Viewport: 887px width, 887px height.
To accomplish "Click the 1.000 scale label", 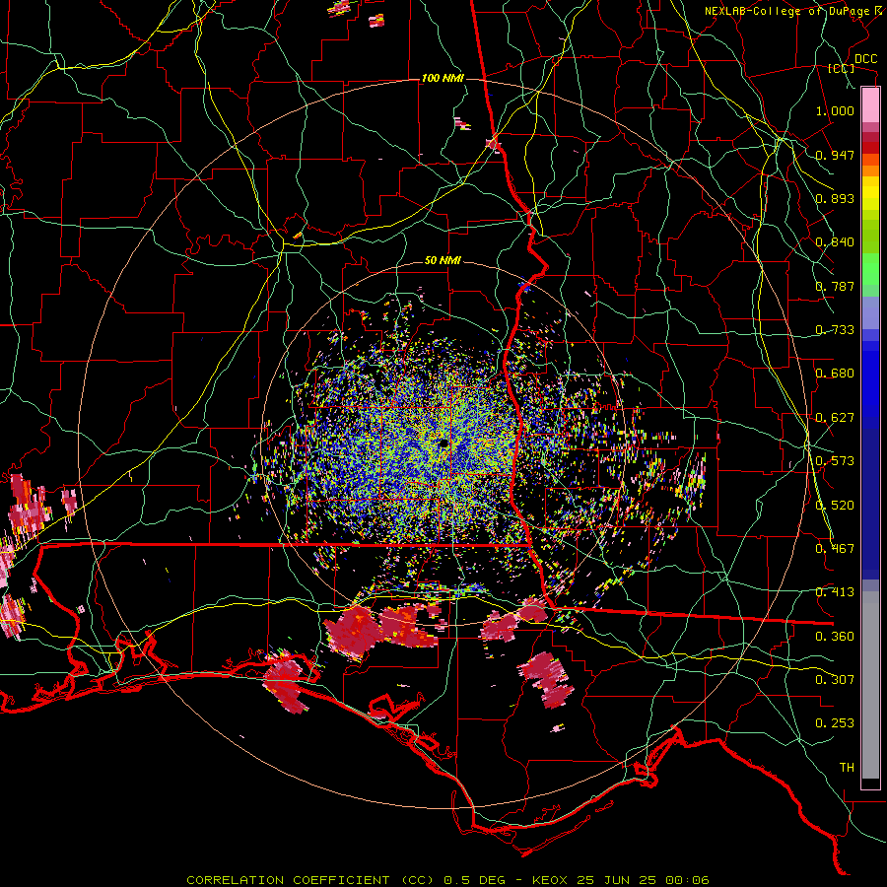I will click(835, 110).
